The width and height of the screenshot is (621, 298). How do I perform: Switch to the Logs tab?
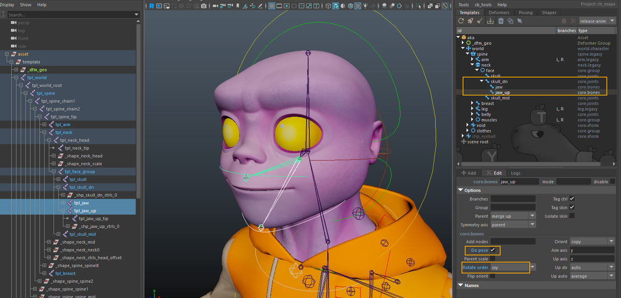(515, 173)
